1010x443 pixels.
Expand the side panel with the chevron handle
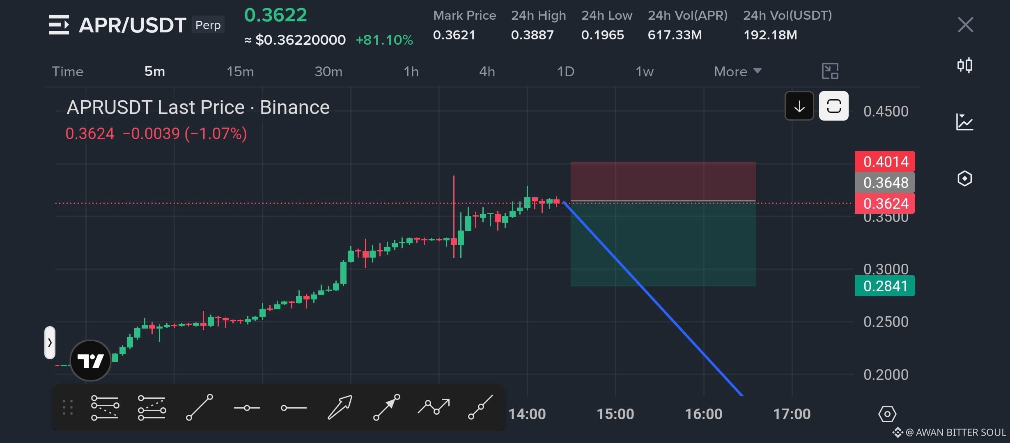(x=50, y=343)
